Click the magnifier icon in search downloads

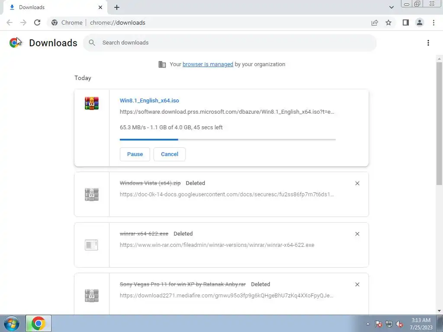point(92,43)
